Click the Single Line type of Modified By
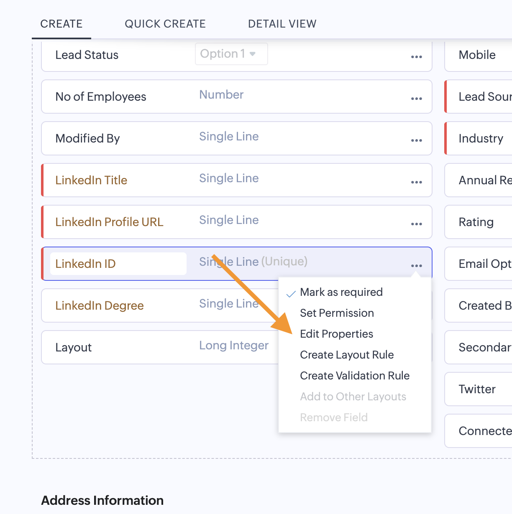The width and height of the screenshot is (512, 514). pyautogui.click(x=229, y=137)
